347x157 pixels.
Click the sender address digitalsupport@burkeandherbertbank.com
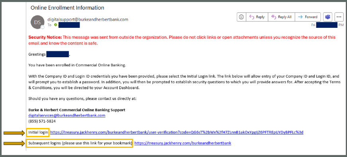88,19
